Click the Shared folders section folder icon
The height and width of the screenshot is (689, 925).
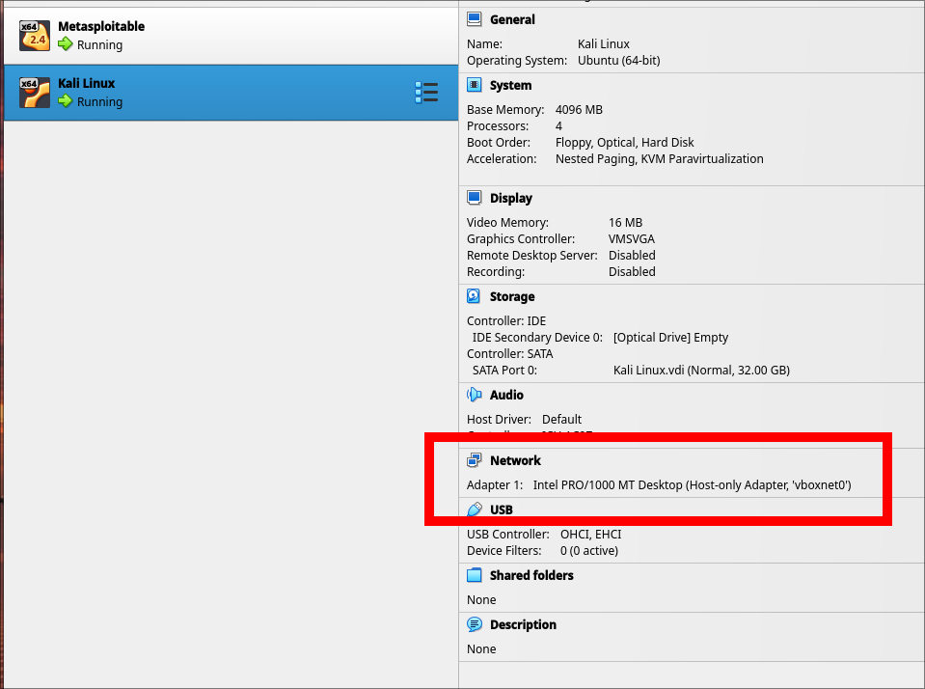pos(474,575)
